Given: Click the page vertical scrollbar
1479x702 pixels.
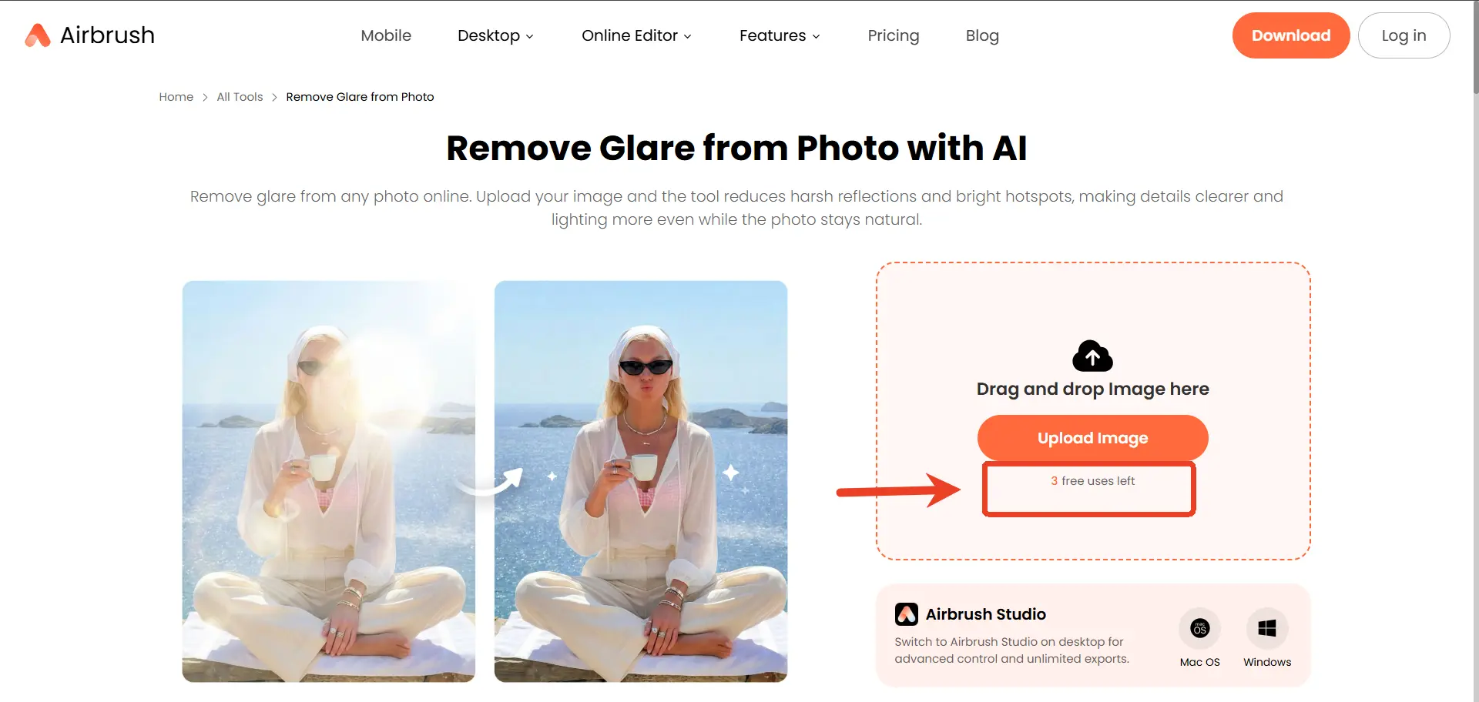Looking at the screenshot, I should pyautogui.click(x=1475, y=351).
